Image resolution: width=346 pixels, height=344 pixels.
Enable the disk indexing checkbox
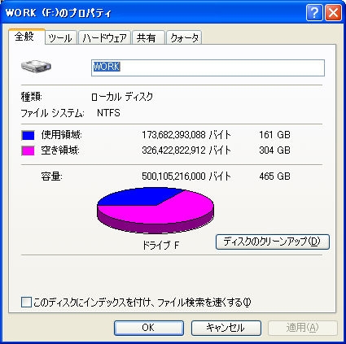click(x=26, y=302)
